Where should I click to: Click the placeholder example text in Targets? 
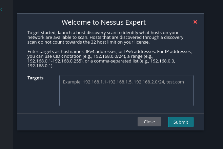coord(123,82)
